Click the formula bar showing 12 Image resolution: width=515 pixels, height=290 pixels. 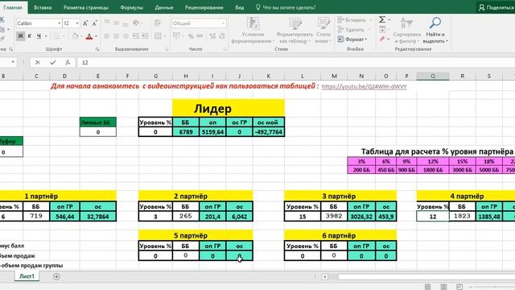point(295,63)
